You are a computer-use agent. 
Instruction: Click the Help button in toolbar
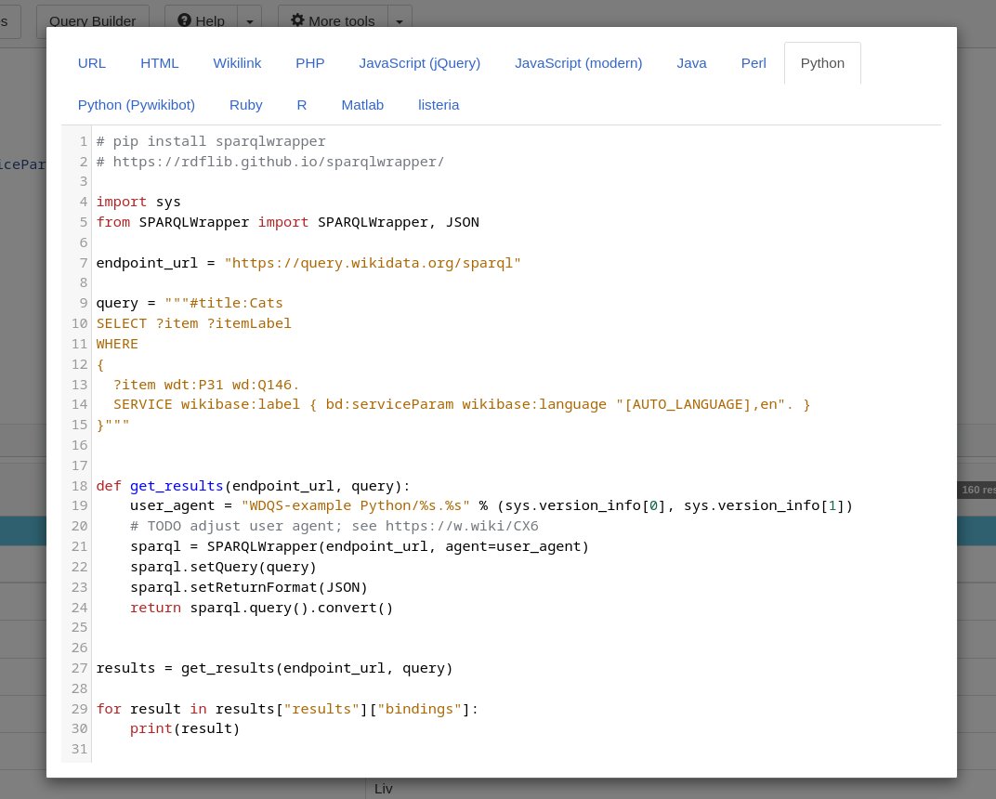(x=201, y=21)
